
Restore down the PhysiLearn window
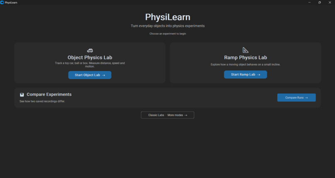tap(320, 2)
